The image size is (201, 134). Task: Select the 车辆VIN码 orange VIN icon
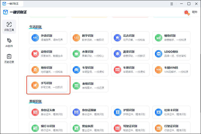(159, 70)
